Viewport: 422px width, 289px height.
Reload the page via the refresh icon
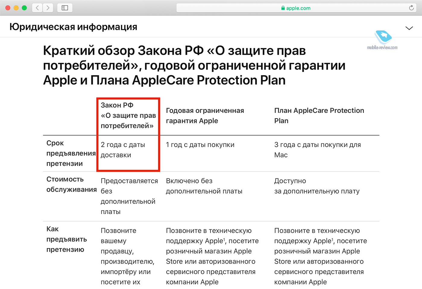tap(411, 8)
